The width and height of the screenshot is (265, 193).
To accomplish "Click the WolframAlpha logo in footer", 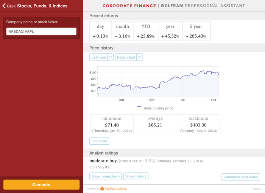I will [113, 189].
